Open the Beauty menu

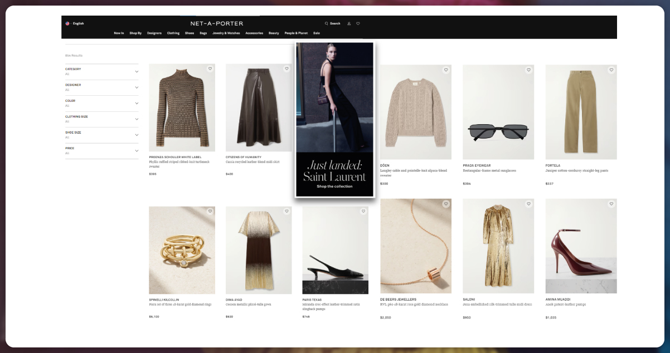coord(274,33)
